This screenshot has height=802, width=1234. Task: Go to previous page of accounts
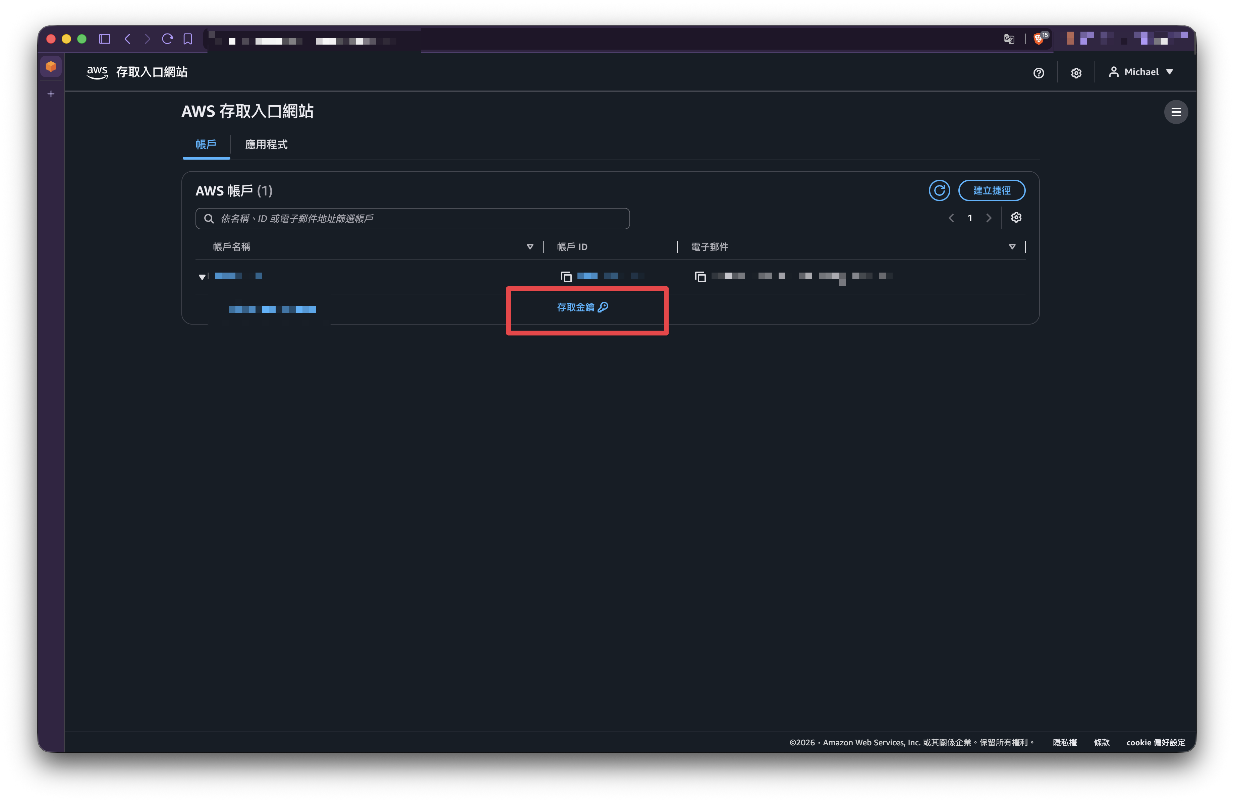(951, 218)
